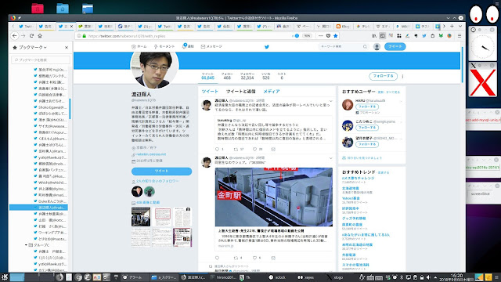501x282 pixels.
Task: Click the Twitter extension icon in toolbar
Action: 424,36
